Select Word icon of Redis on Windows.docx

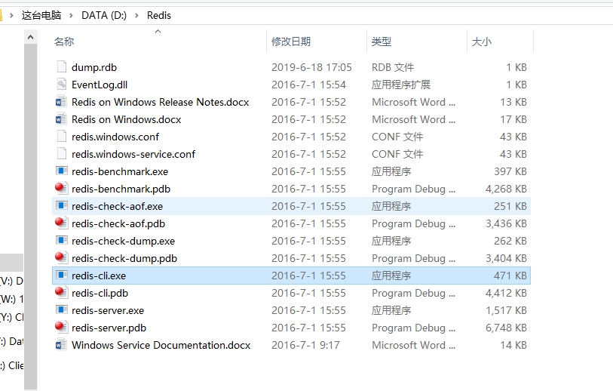(x=61, y=119)
